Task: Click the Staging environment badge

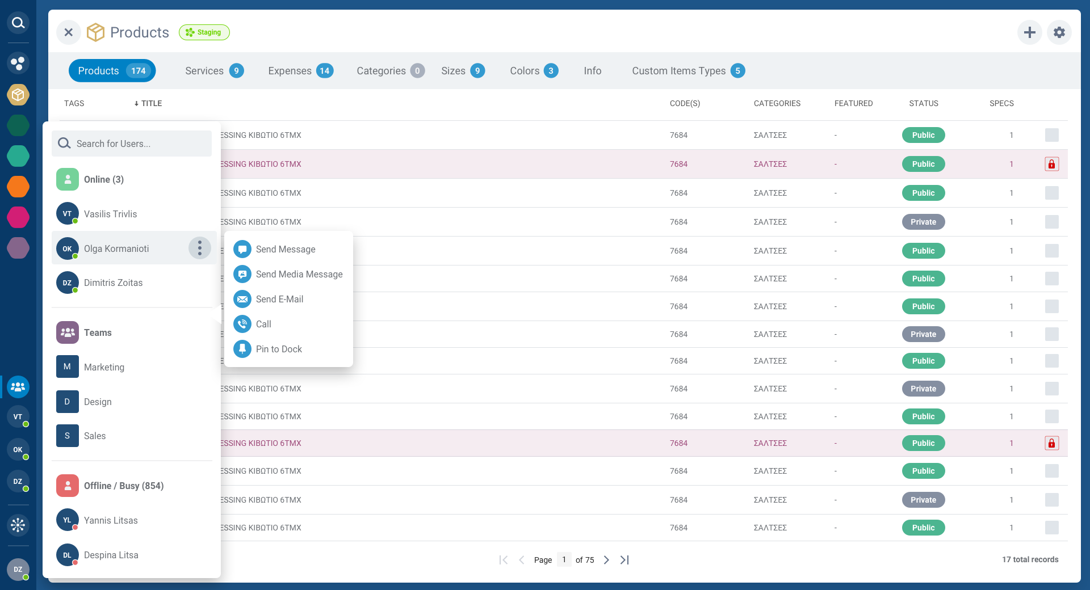Action: [x=204, y=32]
